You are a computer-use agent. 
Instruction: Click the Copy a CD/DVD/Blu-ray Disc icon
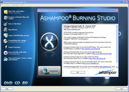(x=6, y=35)
